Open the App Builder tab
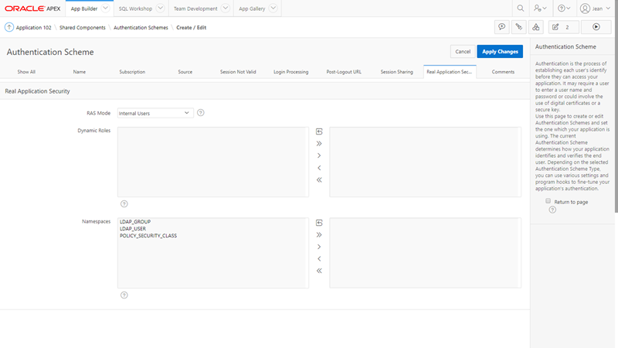Image resolution: width=618 pixels, height=348 pixels. pos(84,9)
